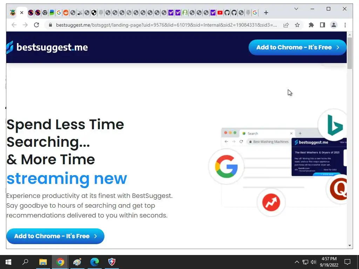Image resolution: width=359 pixels, height=269 pixels.
Task: Go forward to the next page
Action: 25,25
